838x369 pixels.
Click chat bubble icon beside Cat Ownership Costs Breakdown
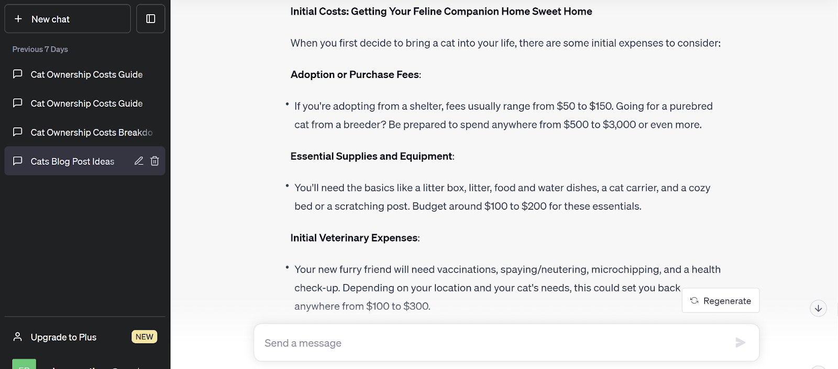point(18,132)
